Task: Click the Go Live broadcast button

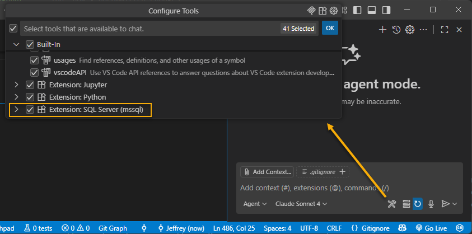Action: 431,228
